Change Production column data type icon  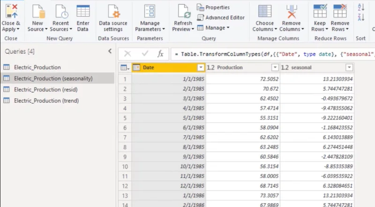[x=210, y=67]
